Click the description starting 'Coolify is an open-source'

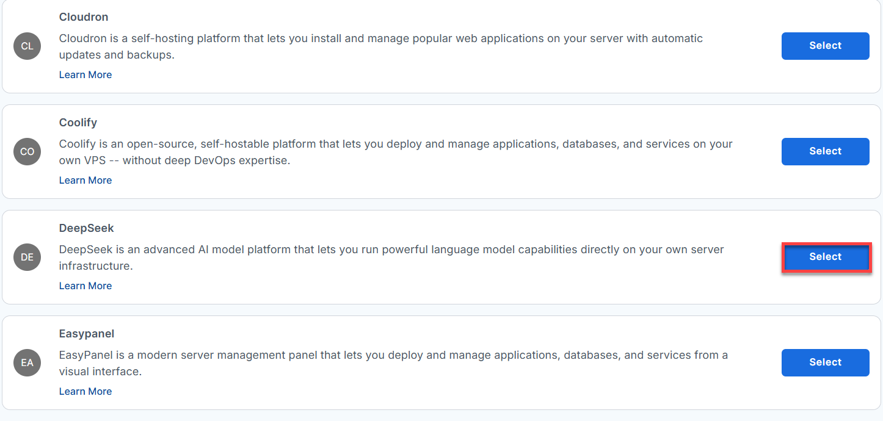coord(396,152)
